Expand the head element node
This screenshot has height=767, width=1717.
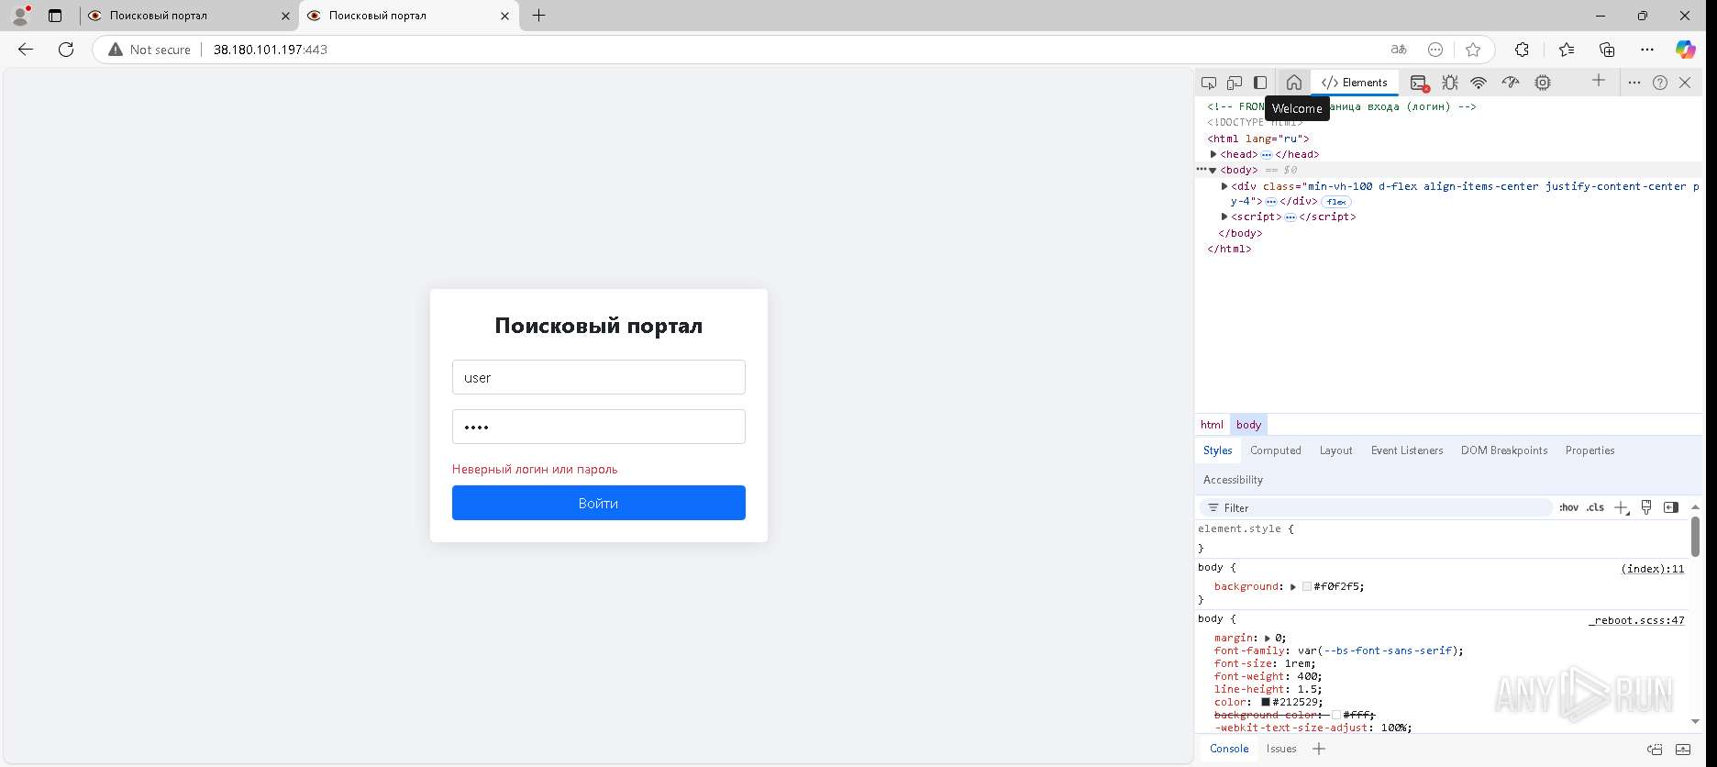tap(1213, 154)
